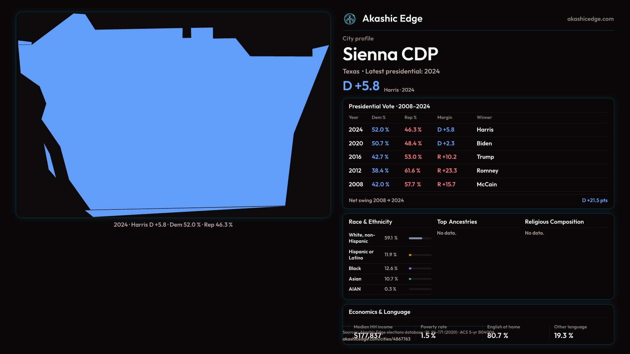This screenshot has height=354, width=630.
Task: Click the Top Ancestries panel heading
Action: (457, 222)
